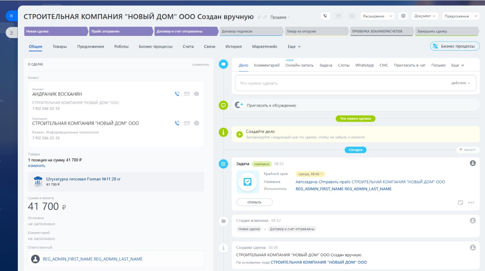Open lead link СТРОИТЕЛЬНАЯ КОМПАНИЯ in created deal entry

click(318, 262)
